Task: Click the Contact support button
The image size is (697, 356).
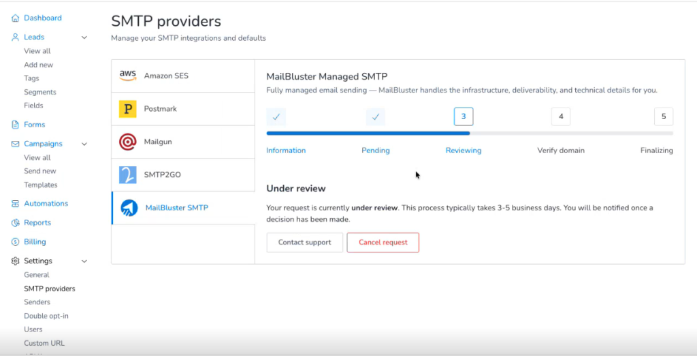Action: [x=304, y=243]
